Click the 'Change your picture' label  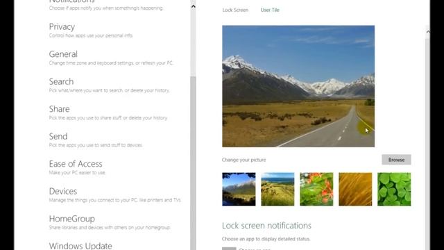(244, 160)
